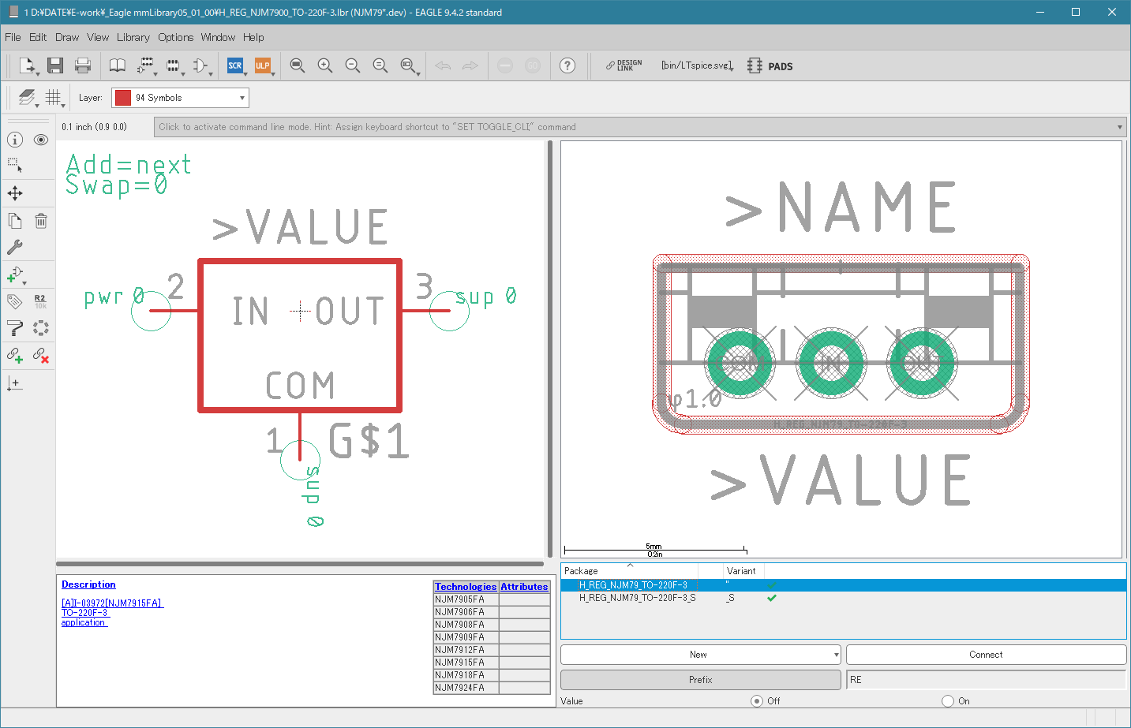The image size is (1131, 728).
Task: Open the New package dropdown arrow
Action: [836, 655]
